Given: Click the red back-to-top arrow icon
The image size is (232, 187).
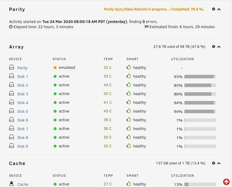Looking at the screenshot, I should pos(226,182).
